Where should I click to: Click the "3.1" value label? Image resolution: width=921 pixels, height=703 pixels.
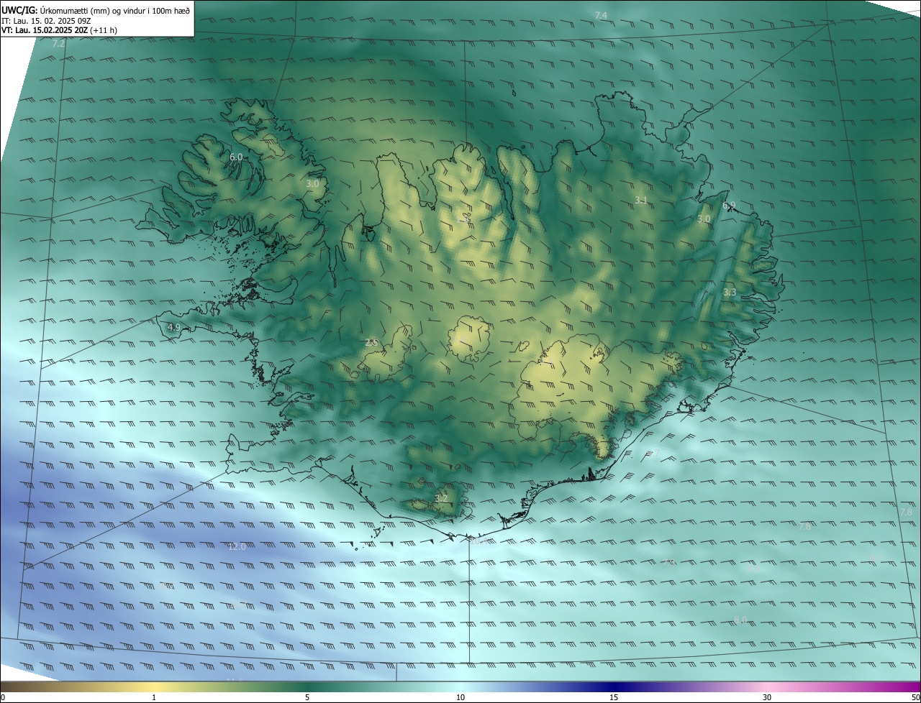(x=641, y=200)
